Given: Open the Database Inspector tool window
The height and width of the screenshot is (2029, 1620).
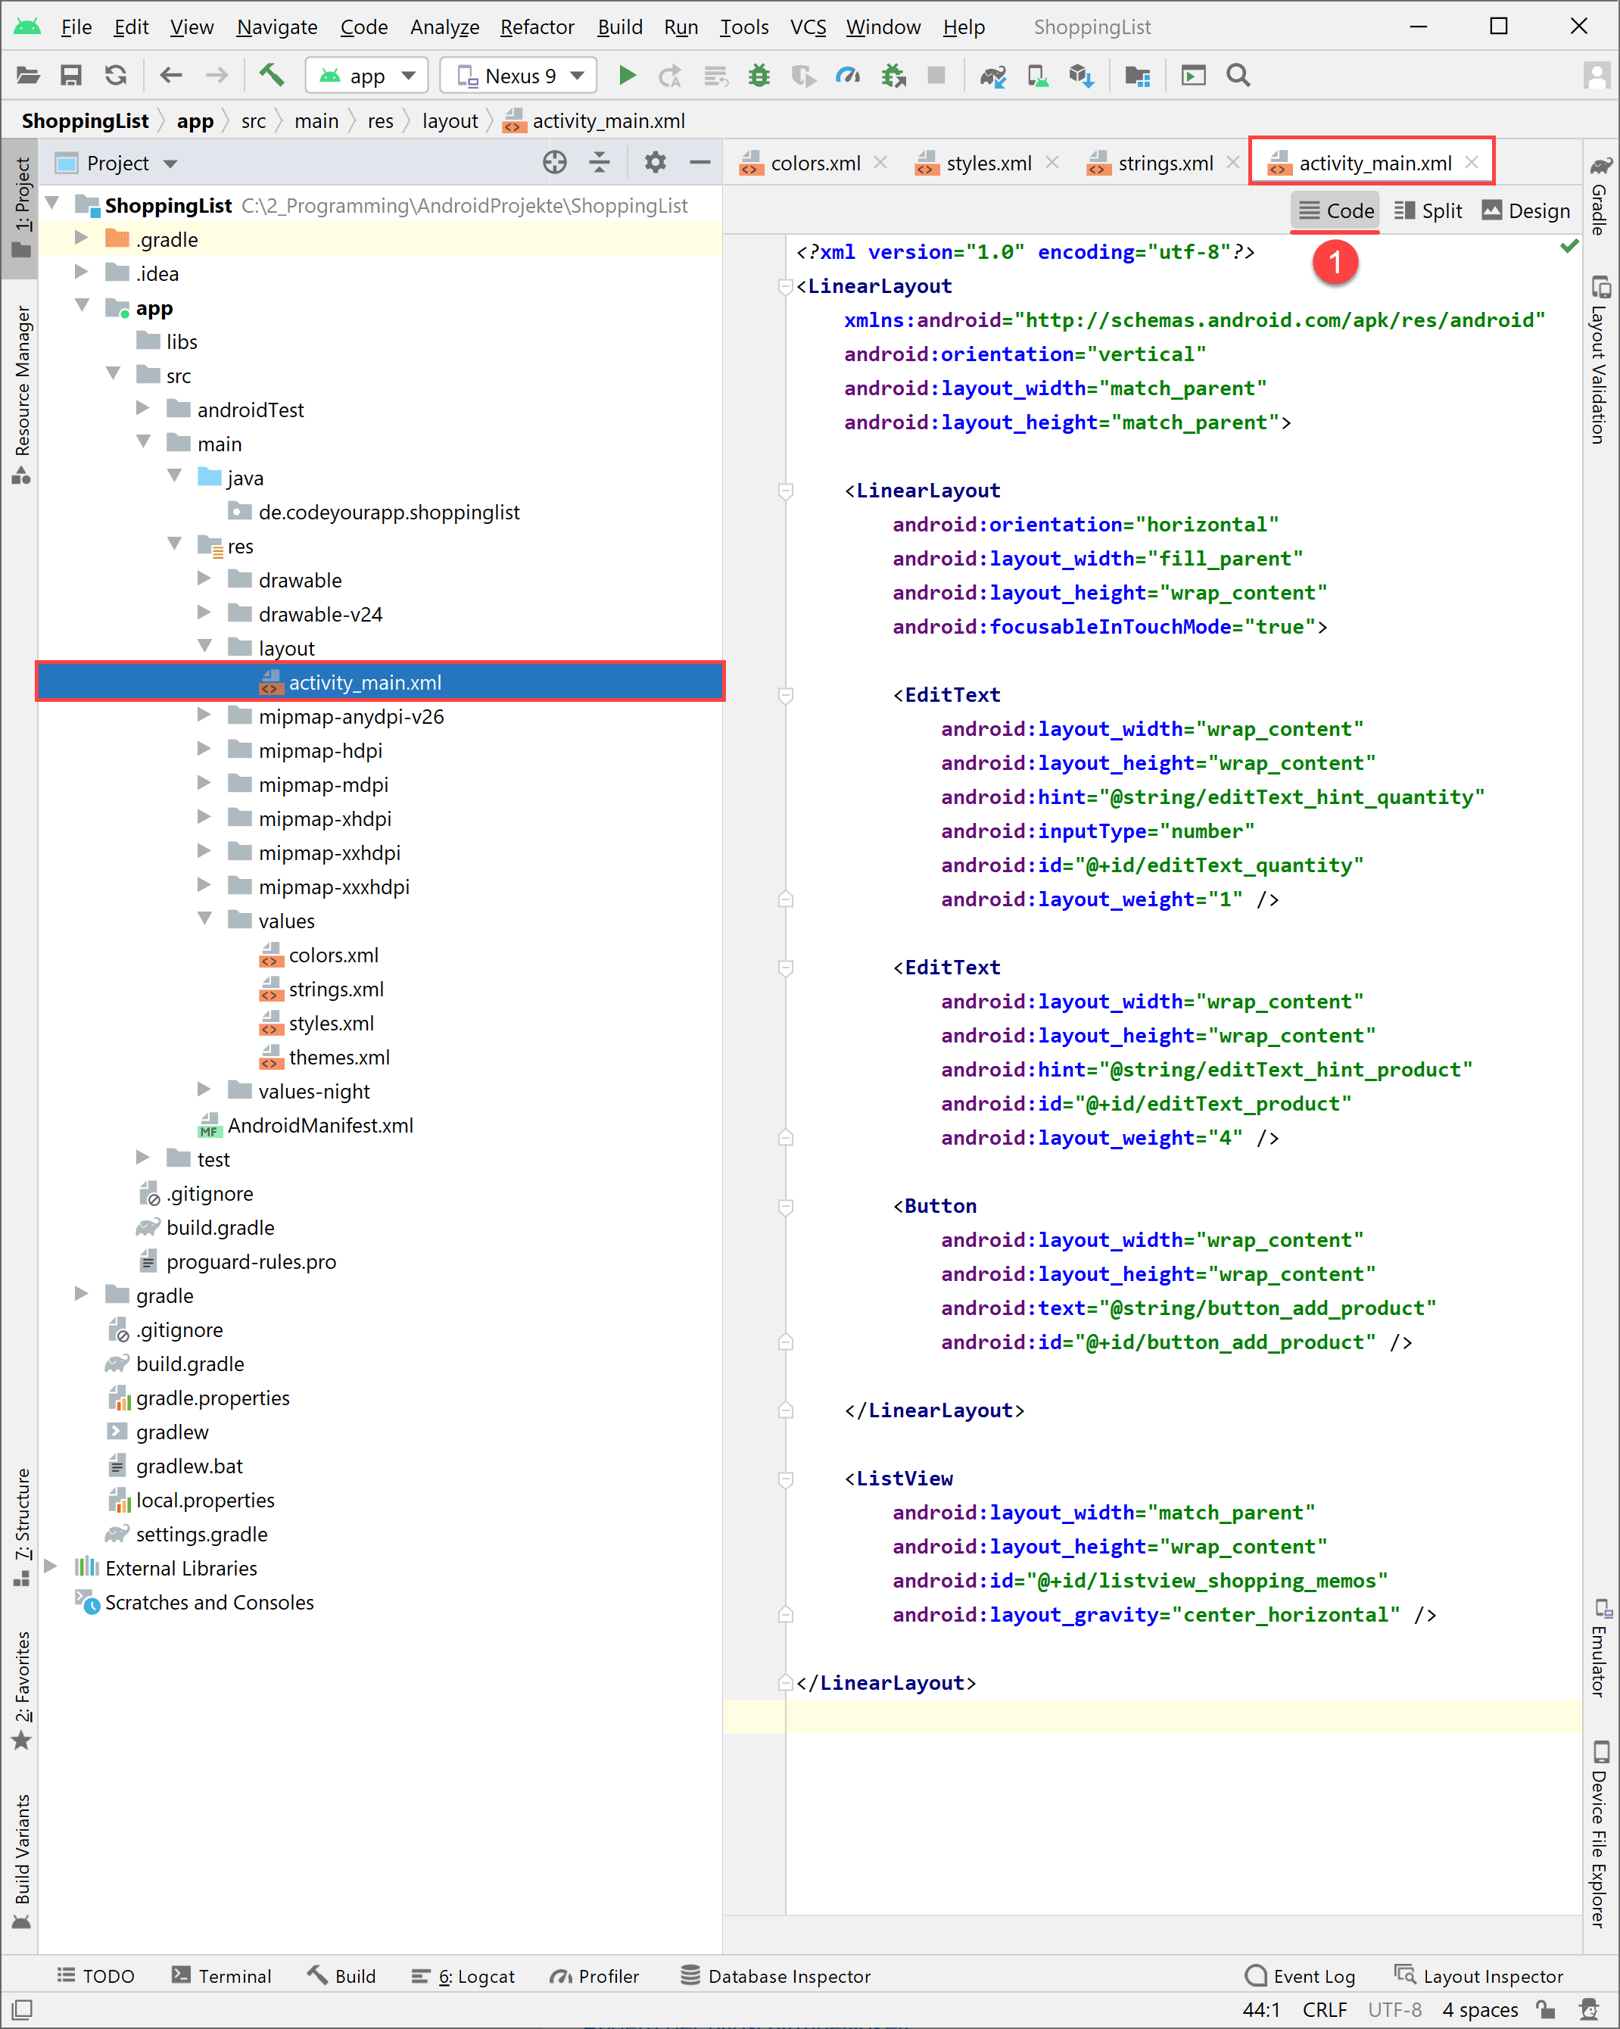Looking at the screenshot, I should click(x=776, y=1975).
